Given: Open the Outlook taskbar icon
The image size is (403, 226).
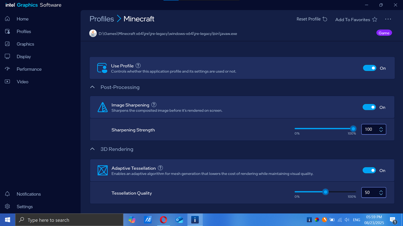Looking at the screenshot, I should pos(179,220).
